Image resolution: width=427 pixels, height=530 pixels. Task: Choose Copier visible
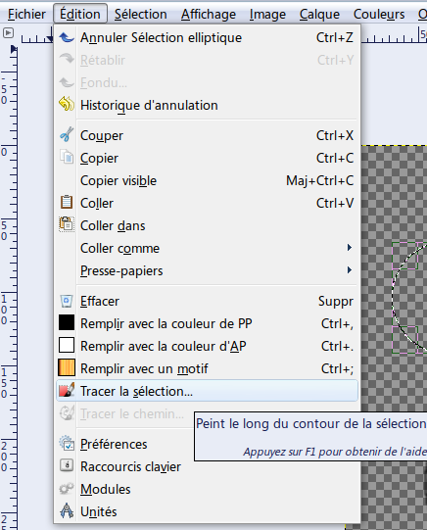pyautogui.click(x=207, y=180)
